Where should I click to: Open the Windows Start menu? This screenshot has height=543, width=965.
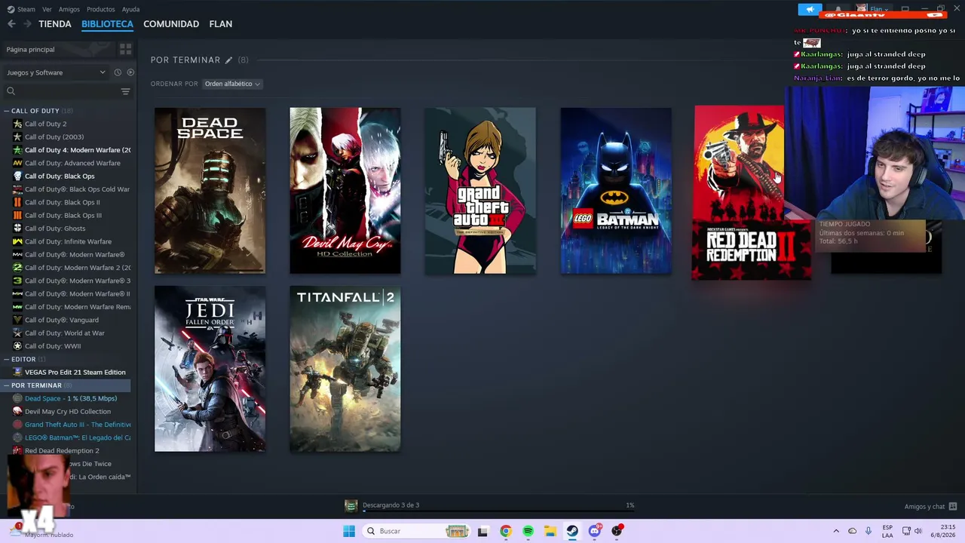pos(348,531)
